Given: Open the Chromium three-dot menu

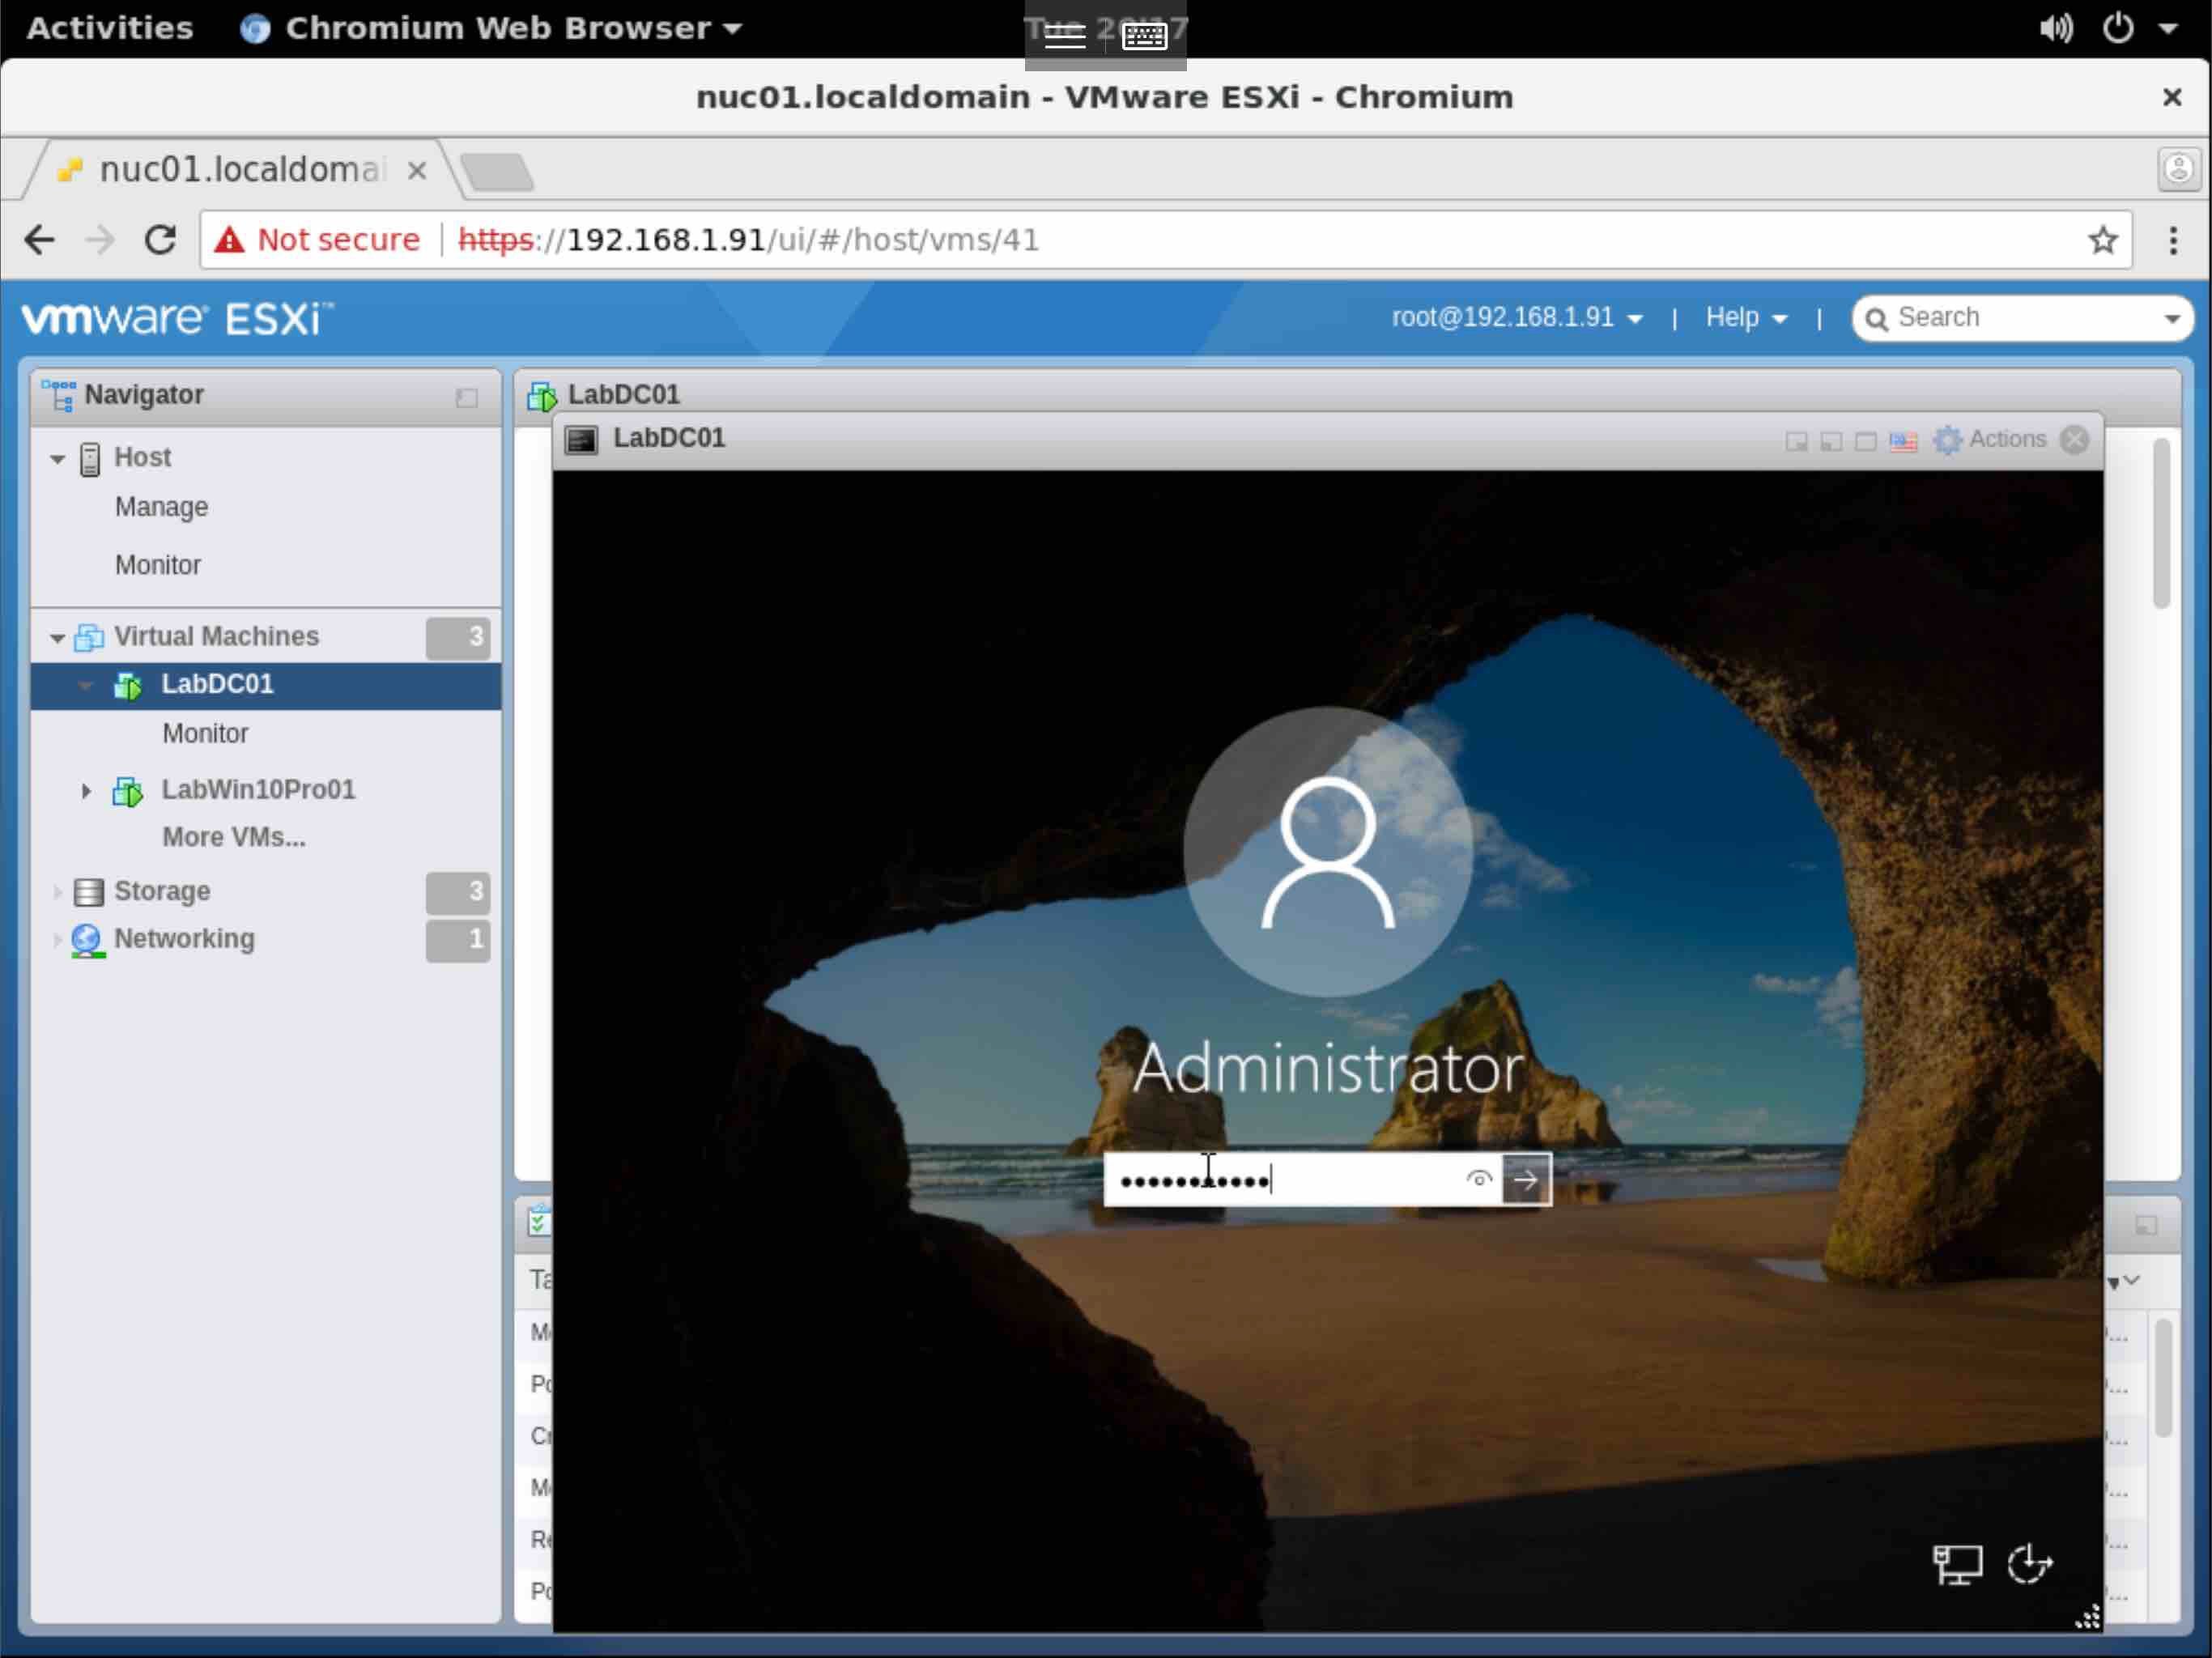Looking at the screenshot, I should (2172, 240).
